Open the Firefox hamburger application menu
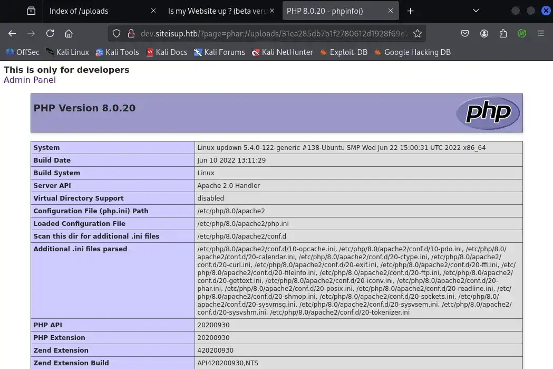This screenshot has height=369, width=553. [x=540, y=33]
